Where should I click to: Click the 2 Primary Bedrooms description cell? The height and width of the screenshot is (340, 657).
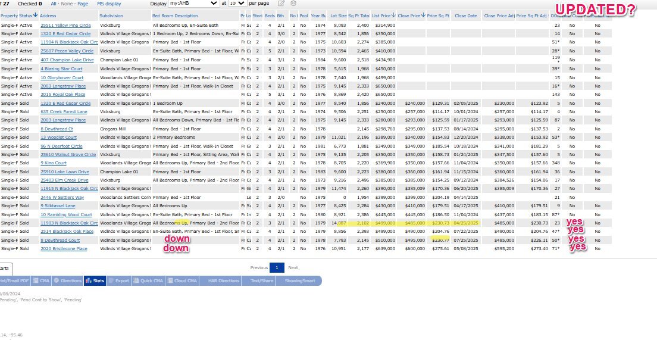coord(175,138)
